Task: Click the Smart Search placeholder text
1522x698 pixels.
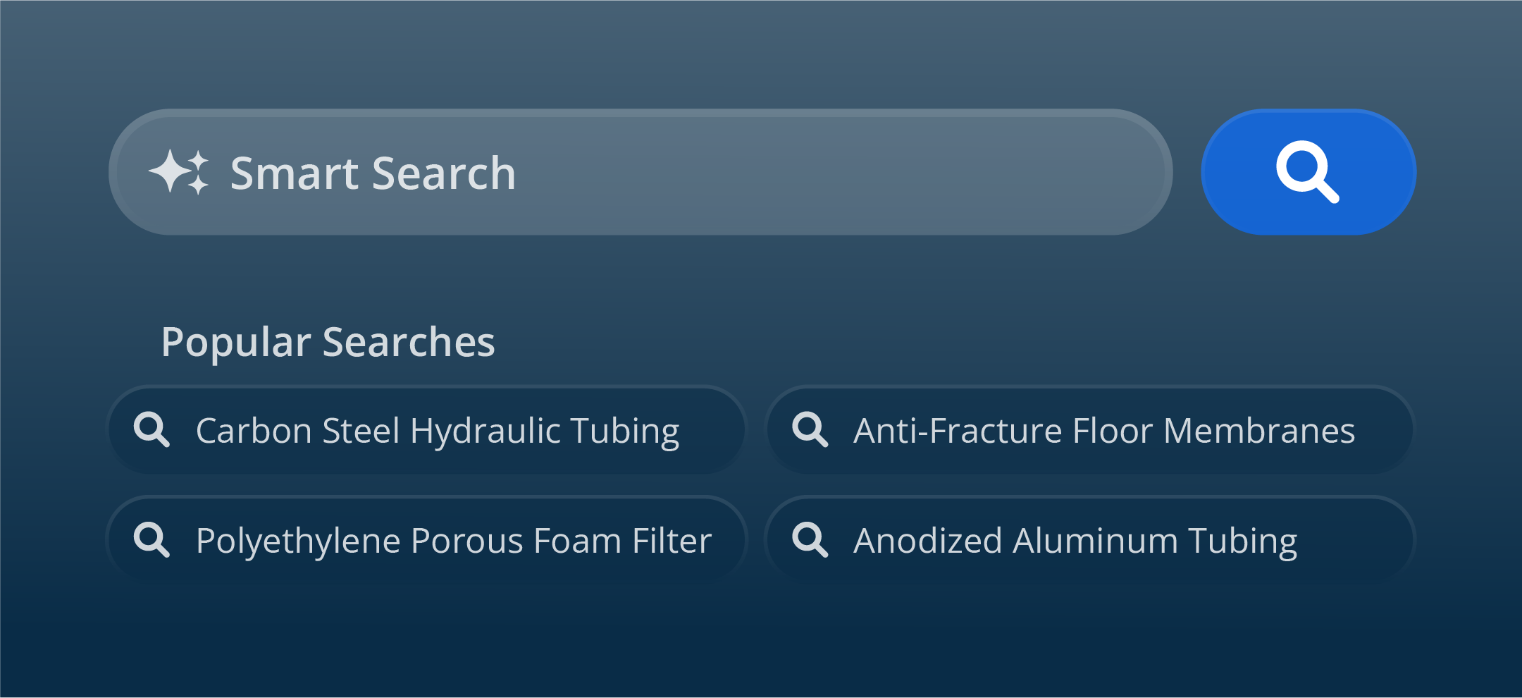Action: pos(373,173)
